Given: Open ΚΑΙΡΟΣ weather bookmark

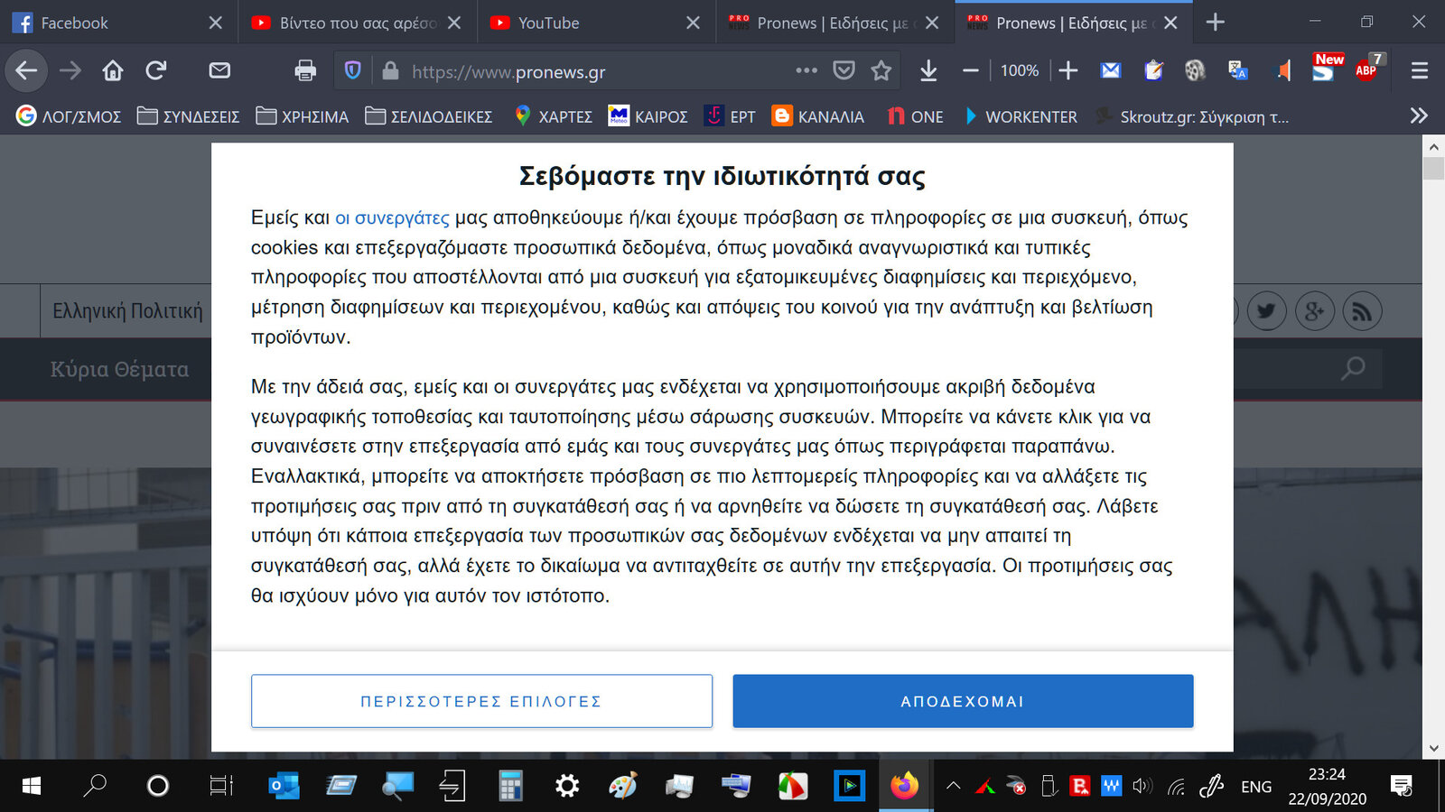Looking at the screenshot, I should (648, 116).
